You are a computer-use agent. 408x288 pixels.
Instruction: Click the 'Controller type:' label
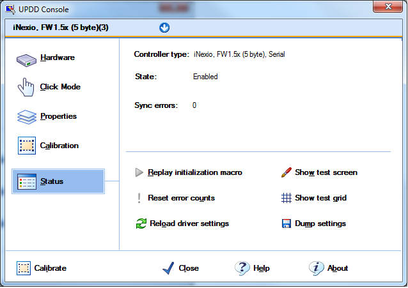point(161,54)
